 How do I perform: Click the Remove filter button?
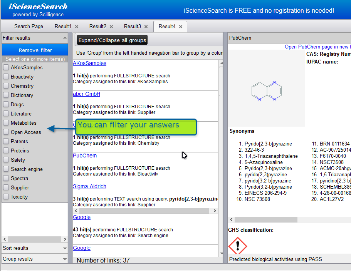(35, 50)
